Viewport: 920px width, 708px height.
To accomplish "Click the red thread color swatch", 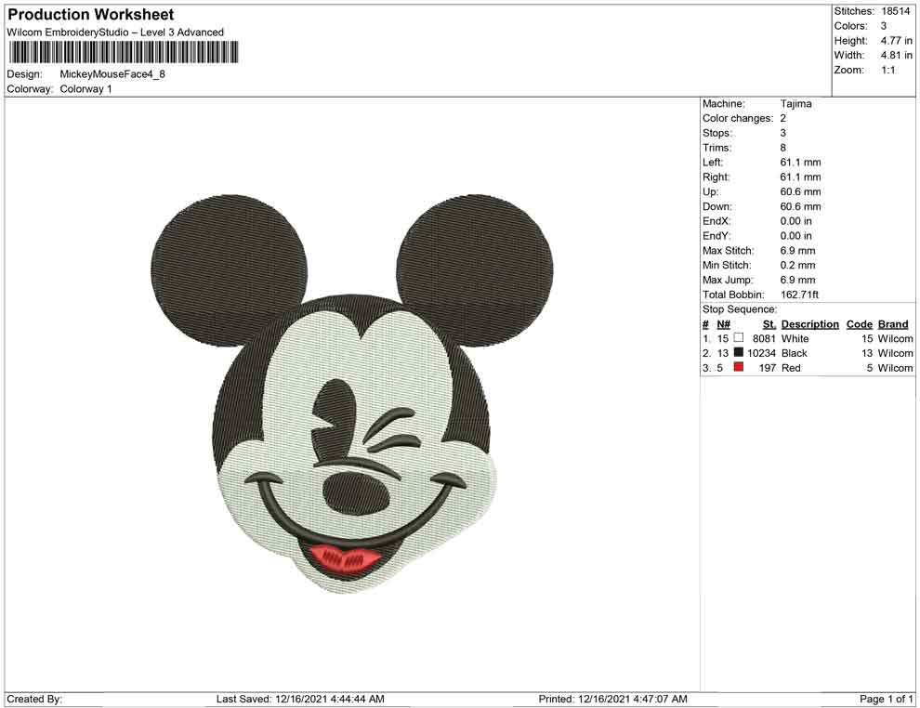I will [x=739, y=367].
